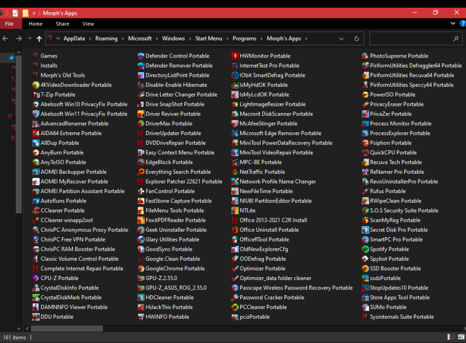This screenshot has width=466, height=343.
Task: Refresh the current folder
Action: (356, 39)
